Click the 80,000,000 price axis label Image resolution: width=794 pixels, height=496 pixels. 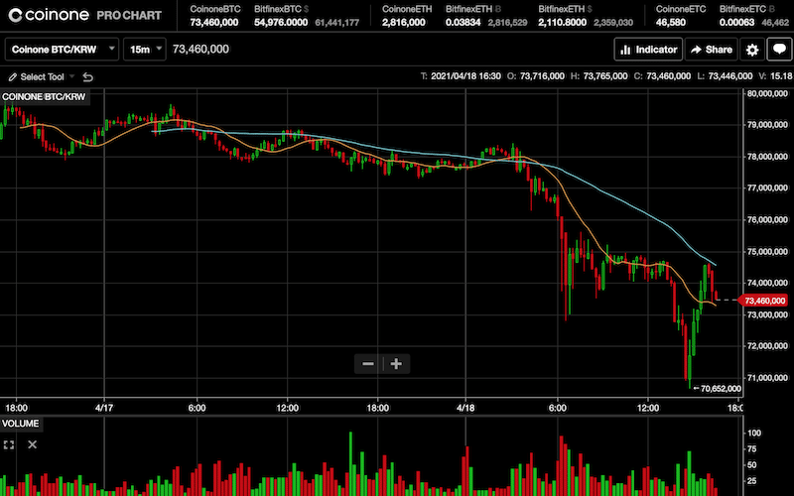tap(767, 93)
